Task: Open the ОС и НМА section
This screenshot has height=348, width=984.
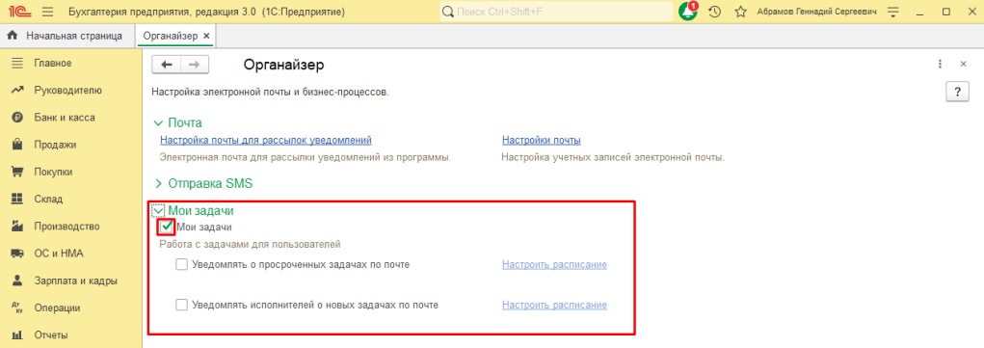Action: pos(59,254)
